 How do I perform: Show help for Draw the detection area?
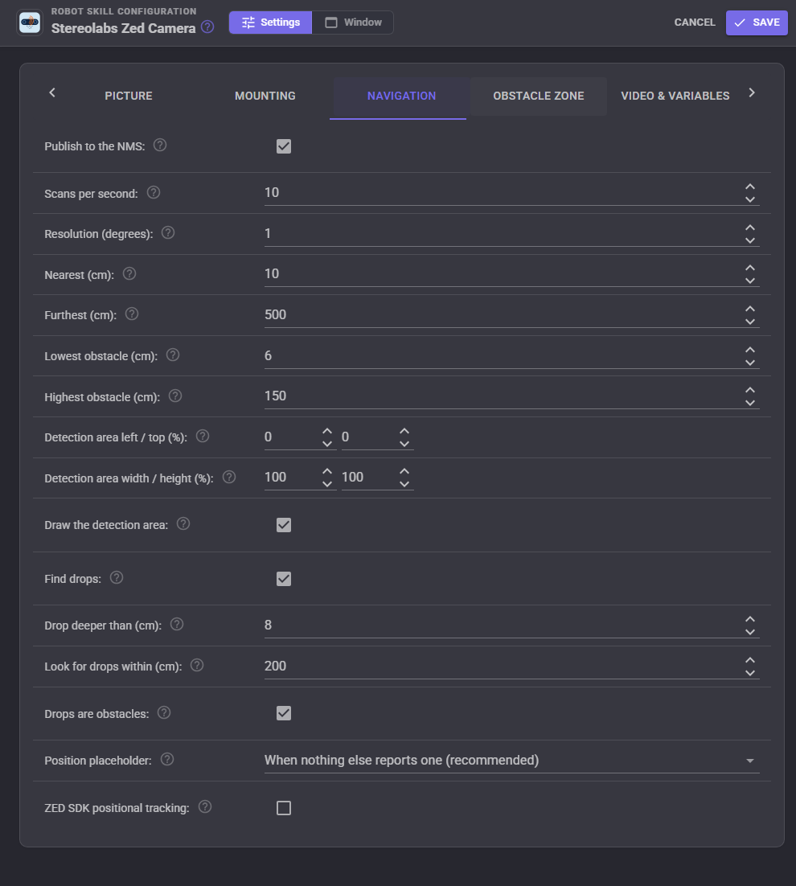183,524
